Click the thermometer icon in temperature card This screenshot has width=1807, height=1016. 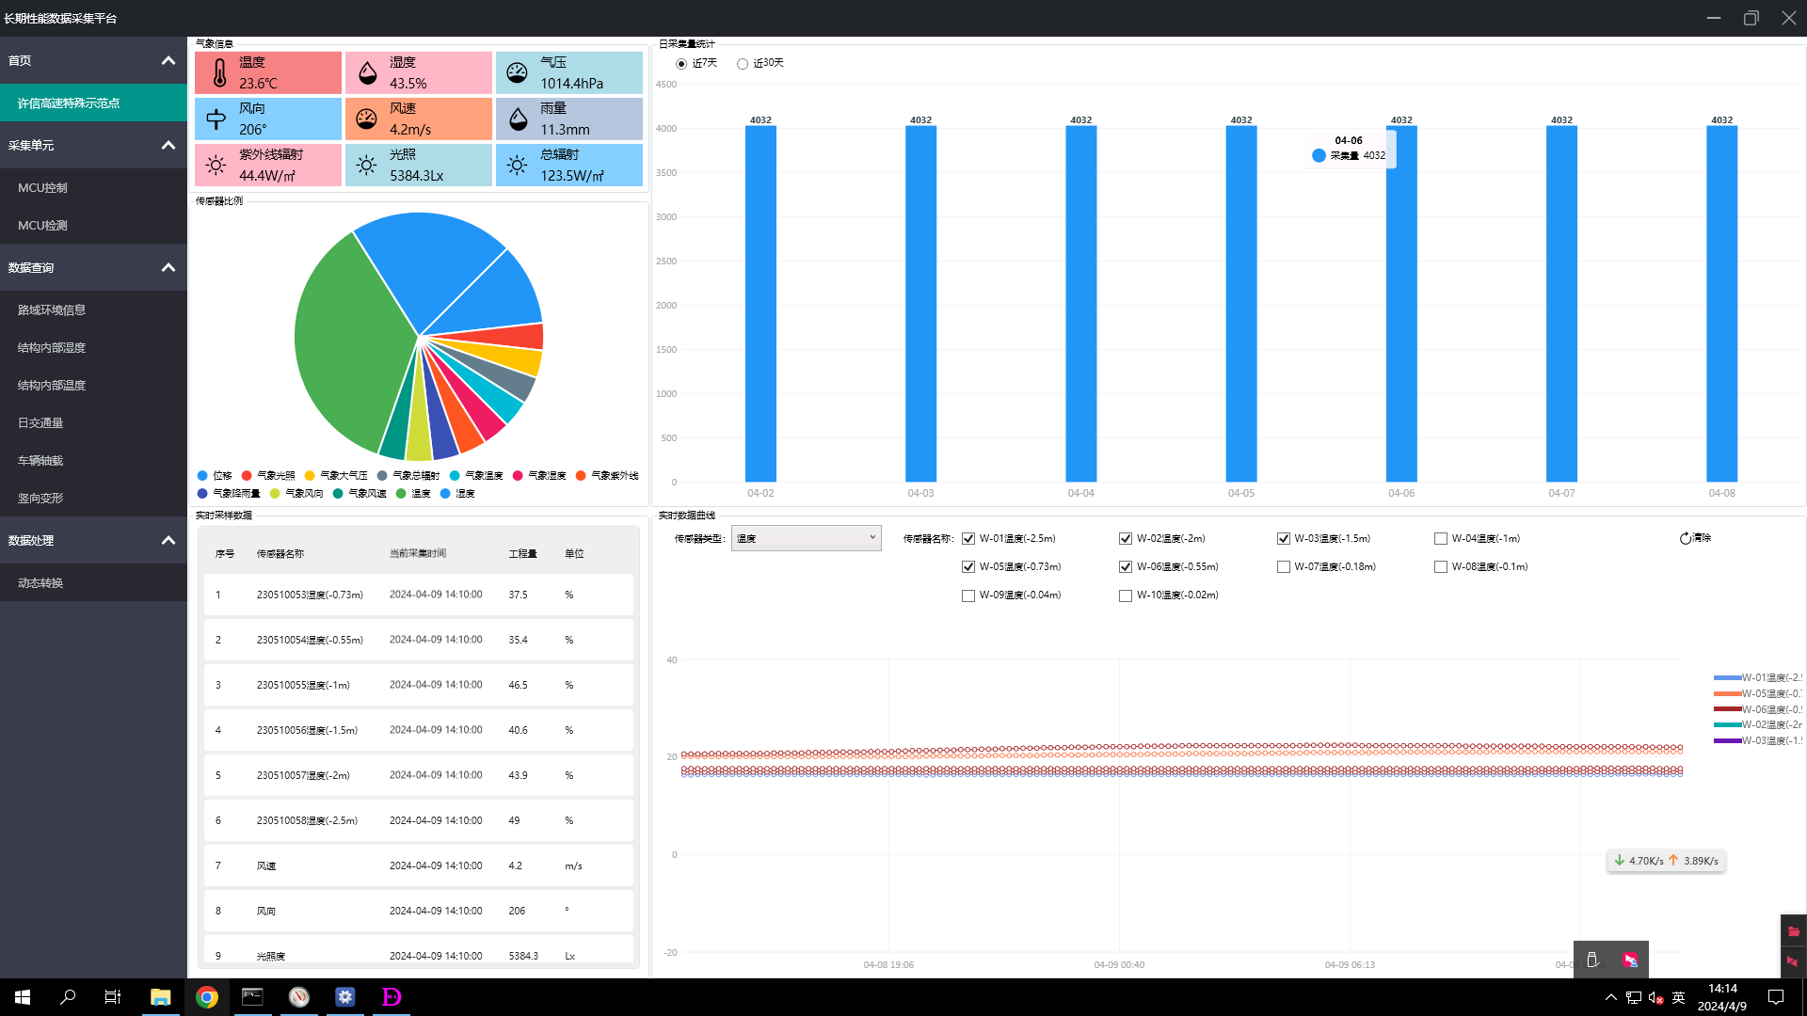[219, 72]
